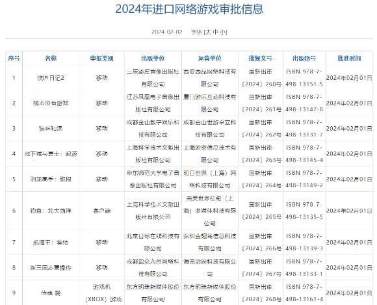This screenshot has height=305, width=377.
Task: Click the 批复文号 column header
Action: tap(261, 59)
